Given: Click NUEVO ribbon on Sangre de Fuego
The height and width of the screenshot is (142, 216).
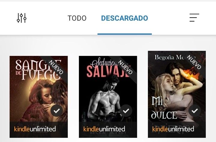Looking at the screenshot, I should [x=56, y=67].
